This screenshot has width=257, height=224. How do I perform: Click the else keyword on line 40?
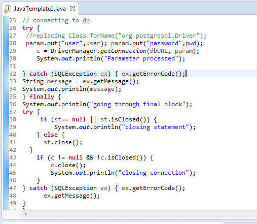point(51,135)
